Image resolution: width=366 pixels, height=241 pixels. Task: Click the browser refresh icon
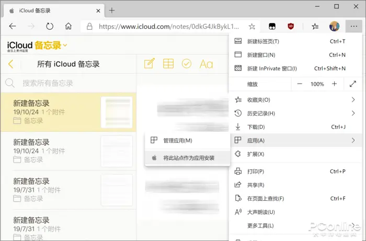click(50, 26)
